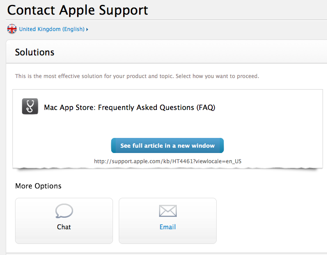Select the support.apple.com HT4461 URL text

pos(167,161)
